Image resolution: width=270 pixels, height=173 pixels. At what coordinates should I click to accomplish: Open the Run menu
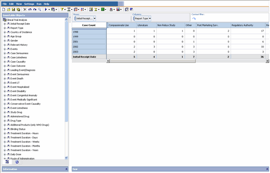pos(39,4)
